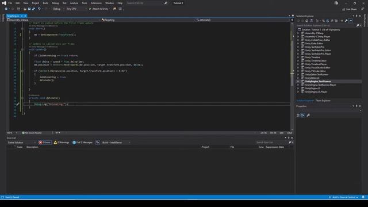Open the Build menu

pos(45,3)
